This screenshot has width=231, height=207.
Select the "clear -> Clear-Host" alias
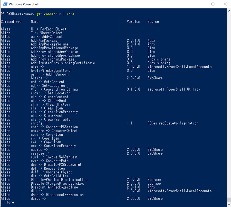tap(49, 101)
